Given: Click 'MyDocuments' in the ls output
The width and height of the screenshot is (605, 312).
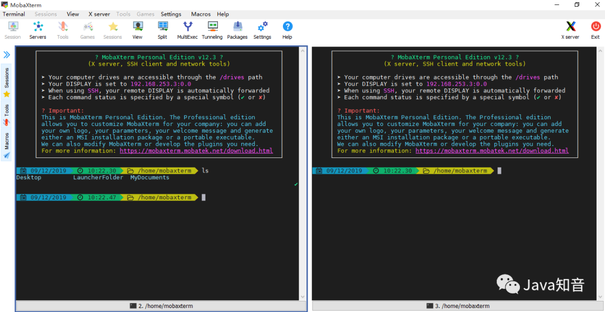Looking at the screenshot, I should pyautogui.click(x=150, y=178).
